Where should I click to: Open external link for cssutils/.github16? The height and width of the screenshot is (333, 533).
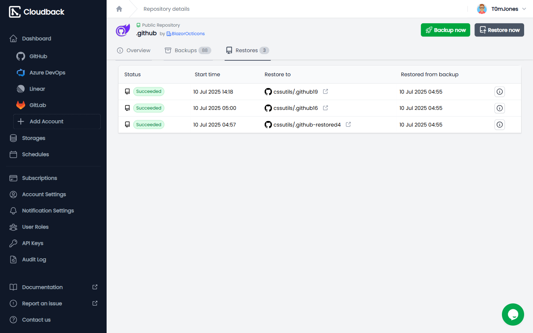[x=325, y=108]
